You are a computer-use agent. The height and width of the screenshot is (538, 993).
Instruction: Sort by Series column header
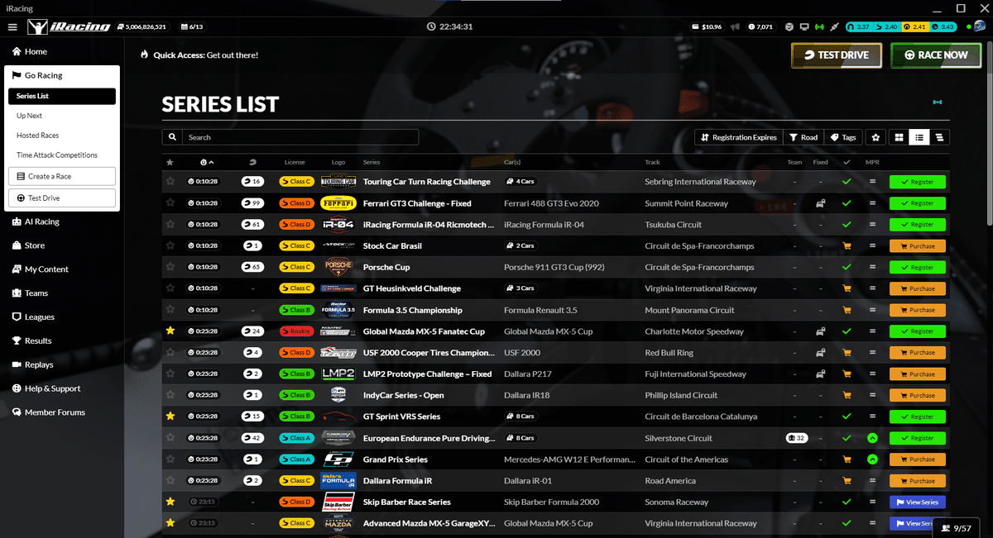click(372, 162)
